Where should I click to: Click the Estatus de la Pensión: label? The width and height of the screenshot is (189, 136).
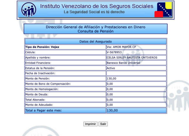point(40,68)
